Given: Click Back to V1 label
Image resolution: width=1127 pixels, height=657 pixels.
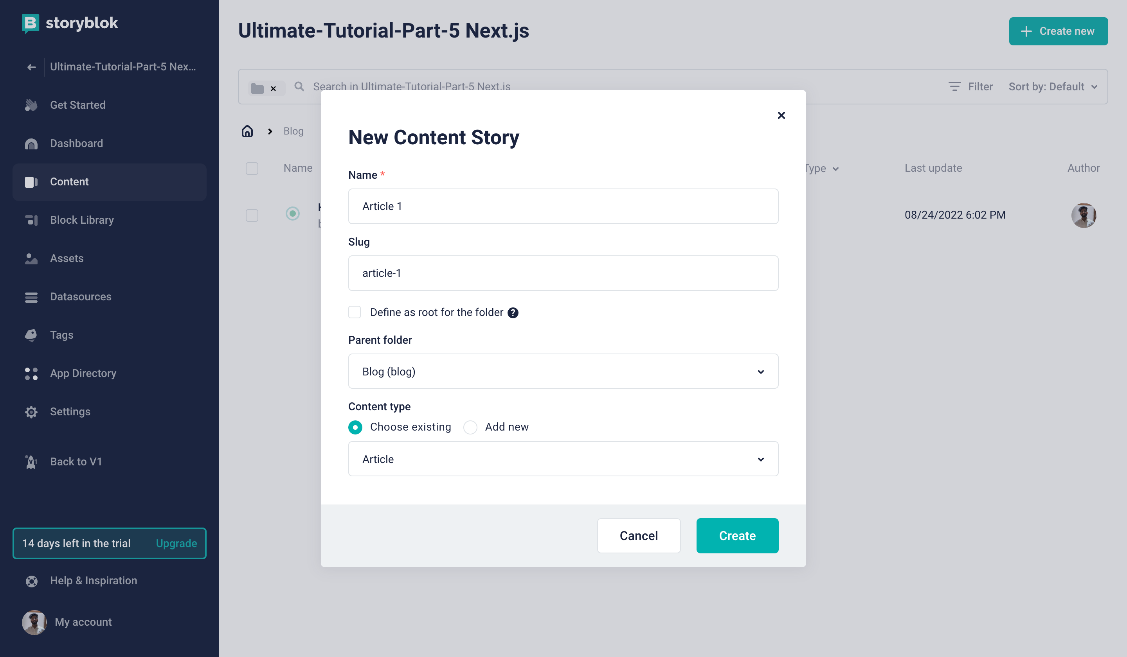Looking at the screenshot, I should (x=76, y=462).
